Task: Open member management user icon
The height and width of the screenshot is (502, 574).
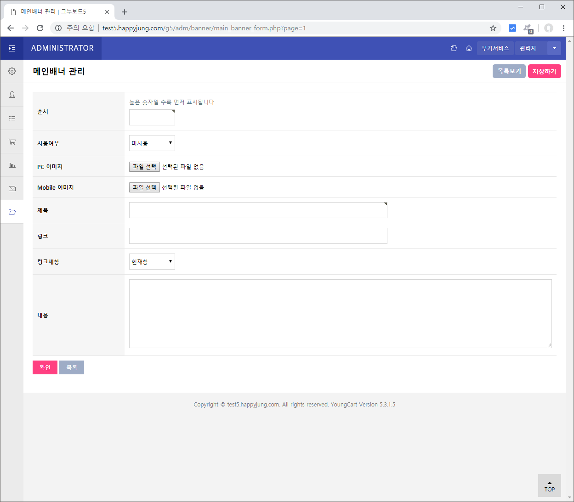Action: pyautogui.click(x=12, y=95)
